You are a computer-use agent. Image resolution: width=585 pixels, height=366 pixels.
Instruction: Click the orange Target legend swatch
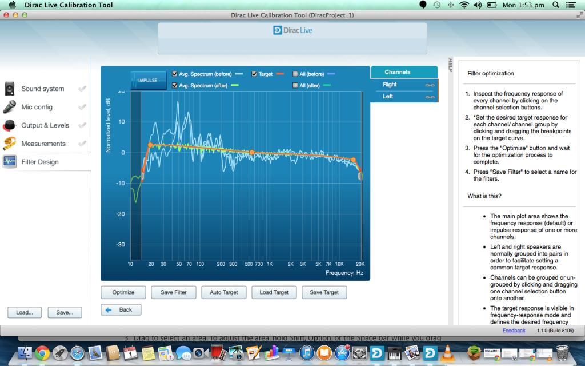point(280,74)
